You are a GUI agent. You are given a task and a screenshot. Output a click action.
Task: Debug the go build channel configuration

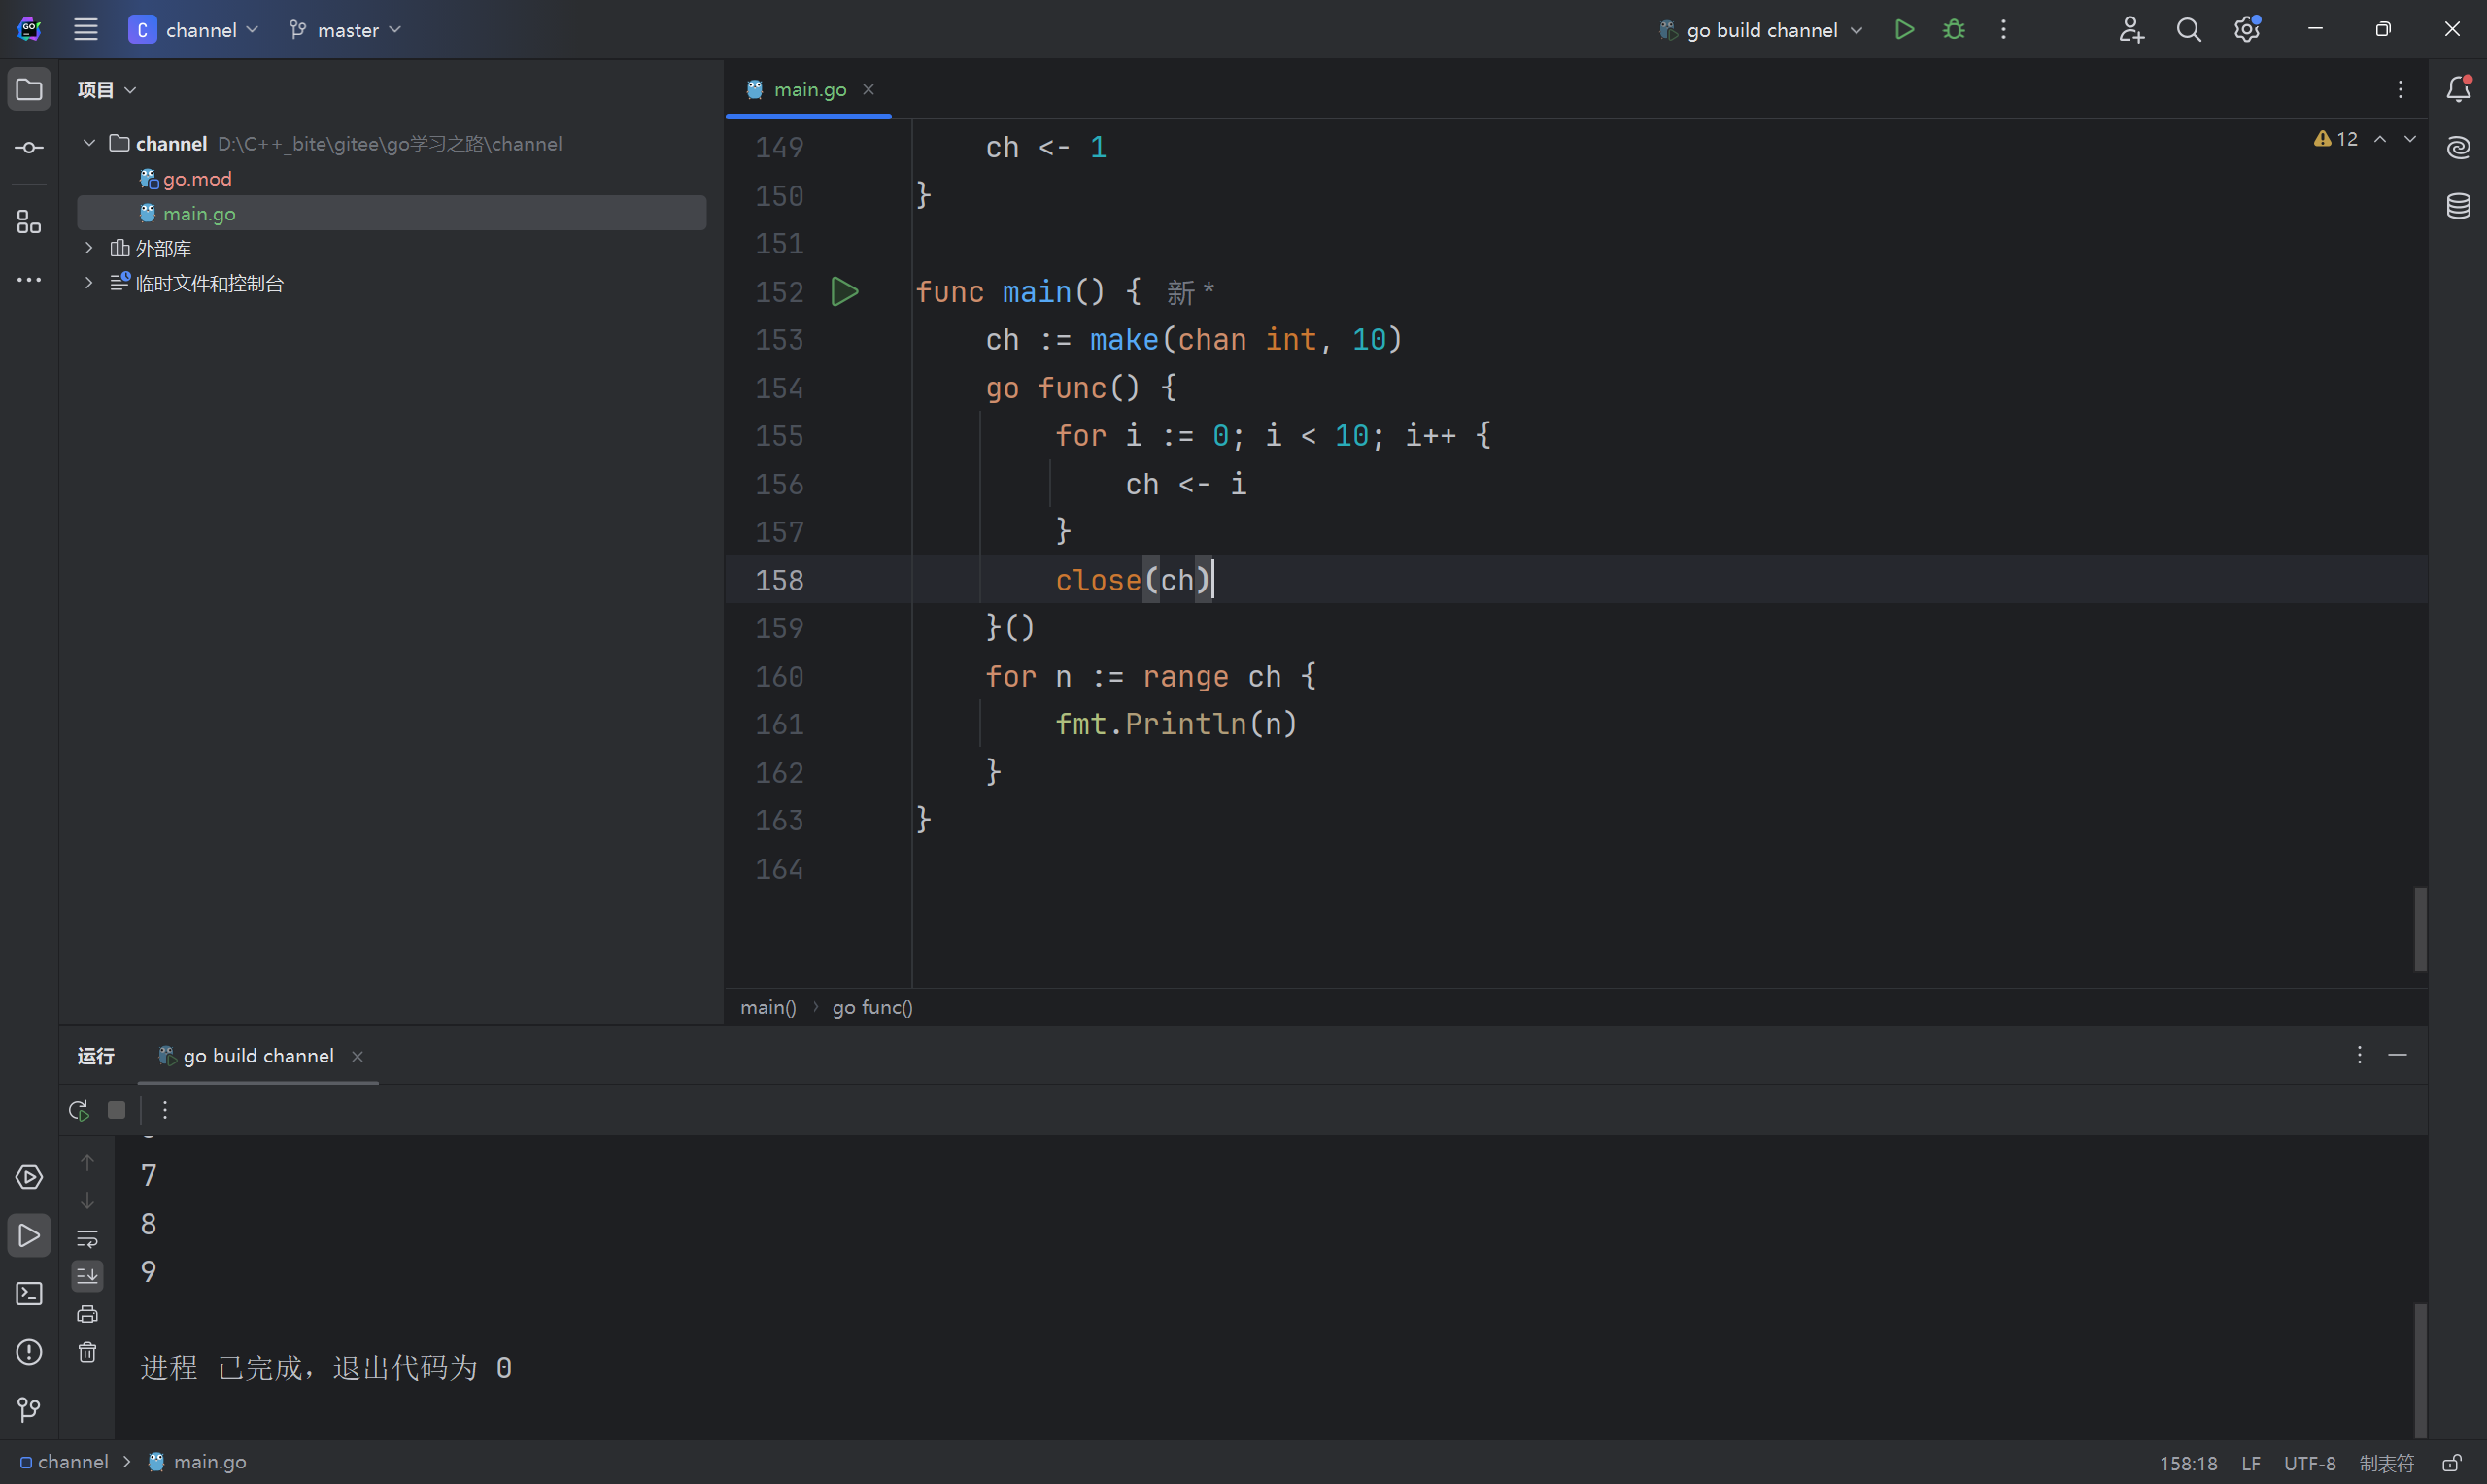point(1953,29)
